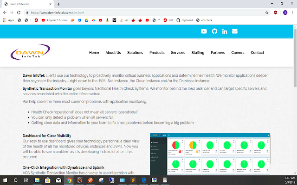Click the email envelope icon in the header
Image resolution: width=297 pixels, height=185 pixels.
pos(235,31)
